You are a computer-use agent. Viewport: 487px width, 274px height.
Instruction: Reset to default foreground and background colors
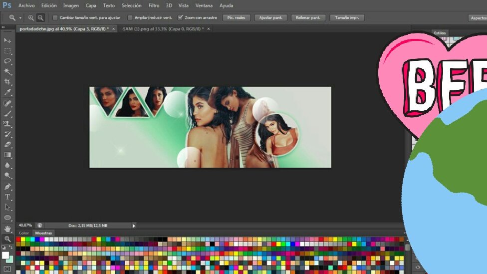pyautogui.click(x=3, y=247)
